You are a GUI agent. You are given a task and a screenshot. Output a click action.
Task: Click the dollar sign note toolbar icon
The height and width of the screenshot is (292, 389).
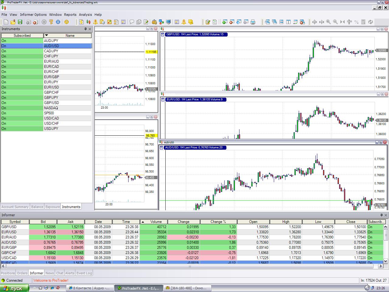click(x=81, y=22)
